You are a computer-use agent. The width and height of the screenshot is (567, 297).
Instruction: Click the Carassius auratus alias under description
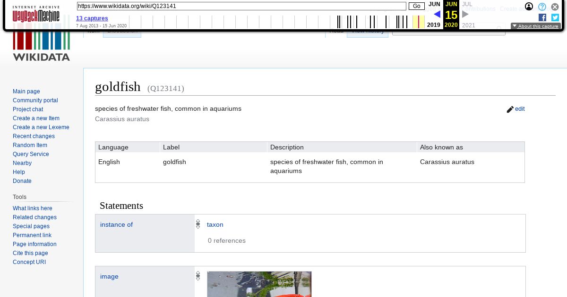pyautogui.click(x=122, y=119)
